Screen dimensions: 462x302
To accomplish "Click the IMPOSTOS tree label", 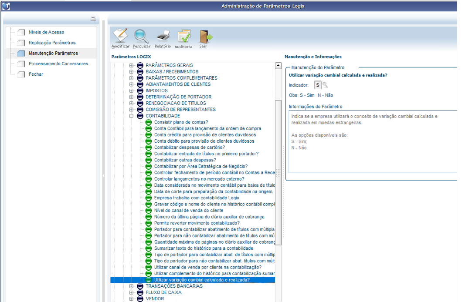I will click(156, 91).
